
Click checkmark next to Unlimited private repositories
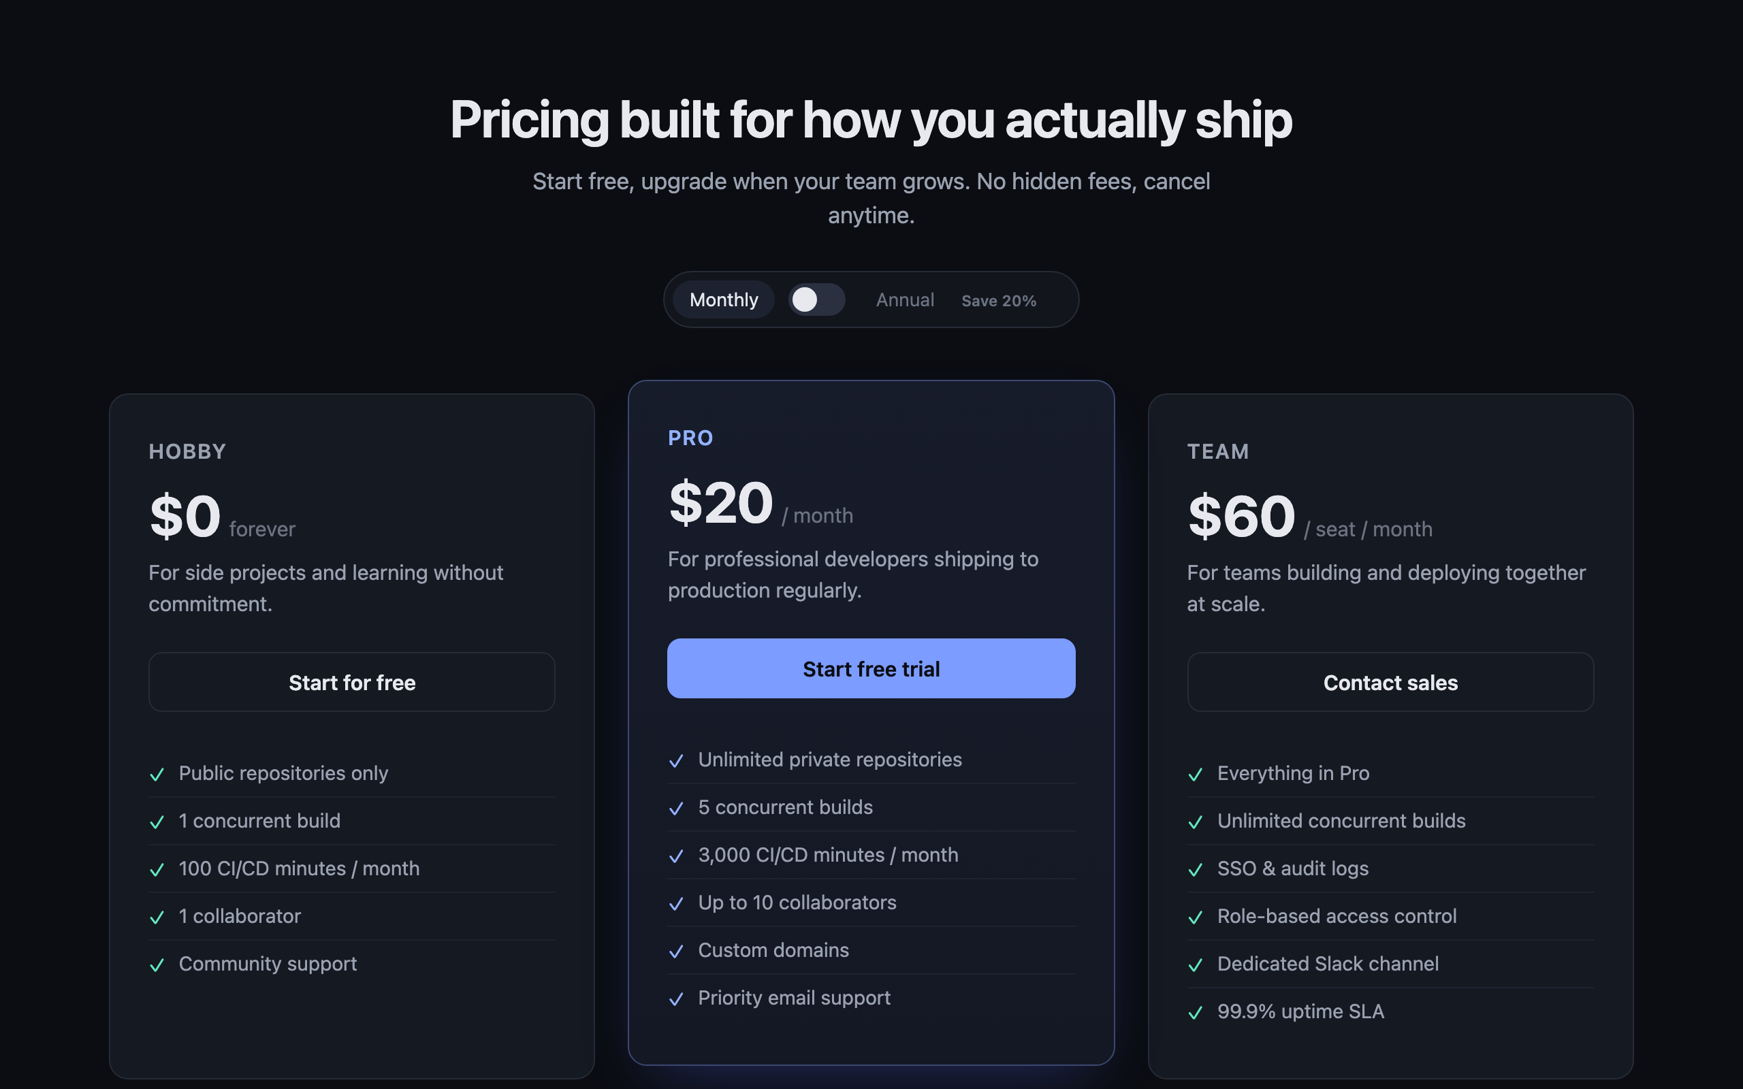[x=676, y=760]
